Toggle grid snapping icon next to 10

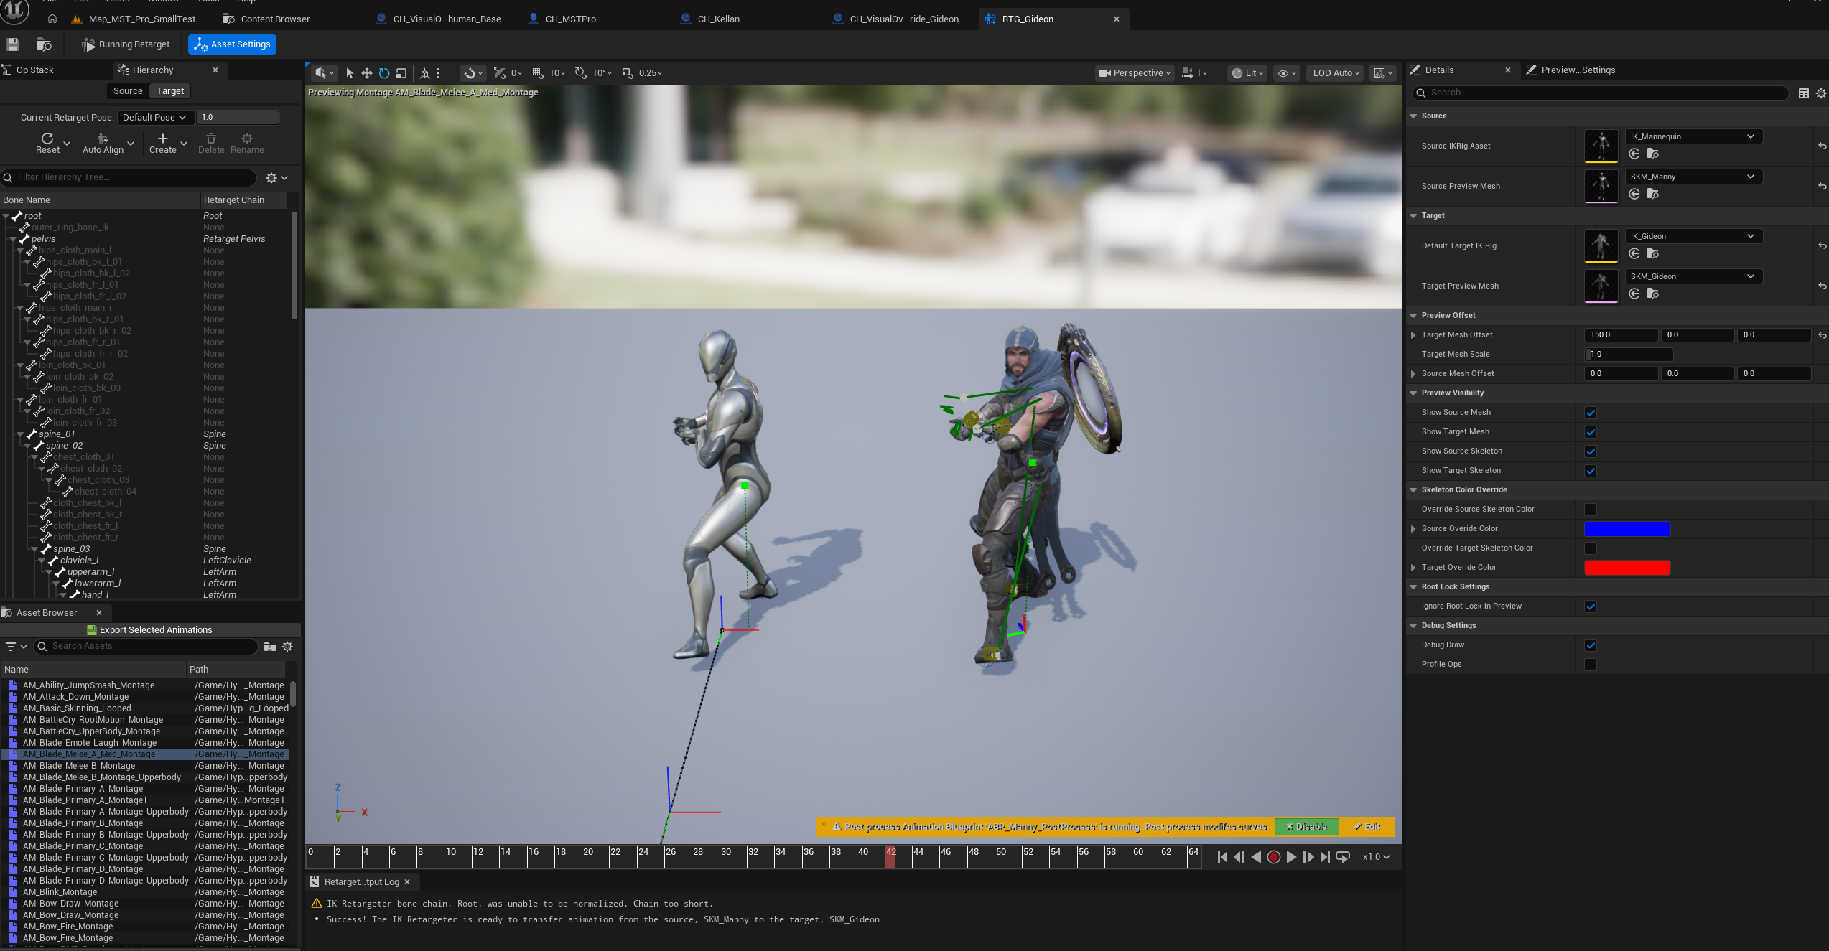pyautogui.click(x=538, y=73)
